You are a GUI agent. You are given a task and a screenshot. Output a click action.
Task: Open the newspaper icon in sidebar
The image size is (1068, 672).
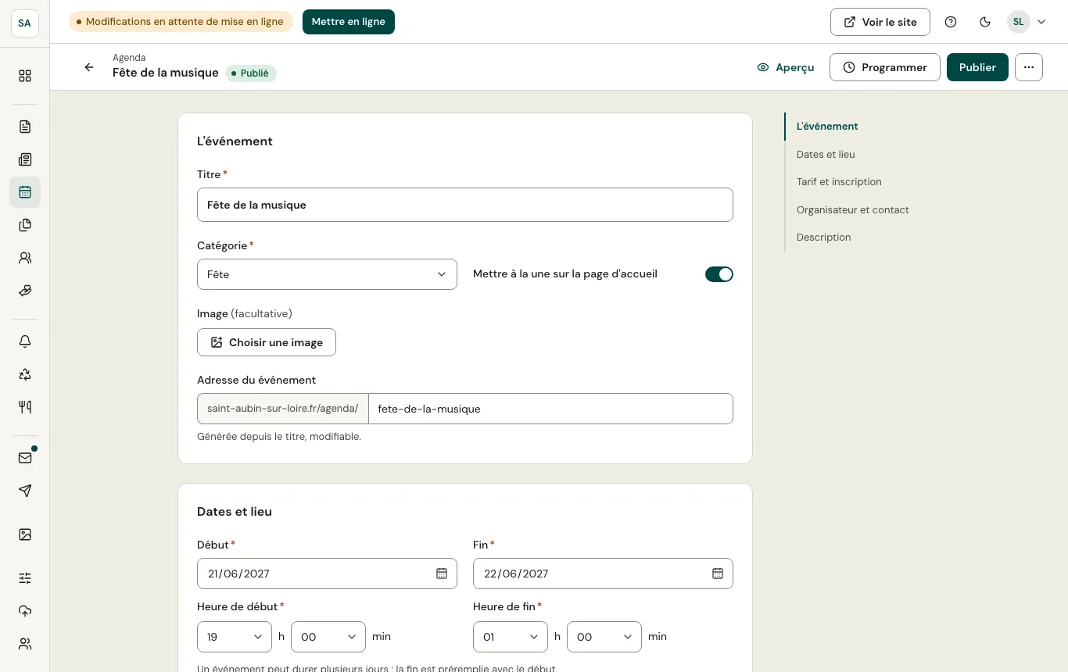pyautogui.click(x=25, y=159)
